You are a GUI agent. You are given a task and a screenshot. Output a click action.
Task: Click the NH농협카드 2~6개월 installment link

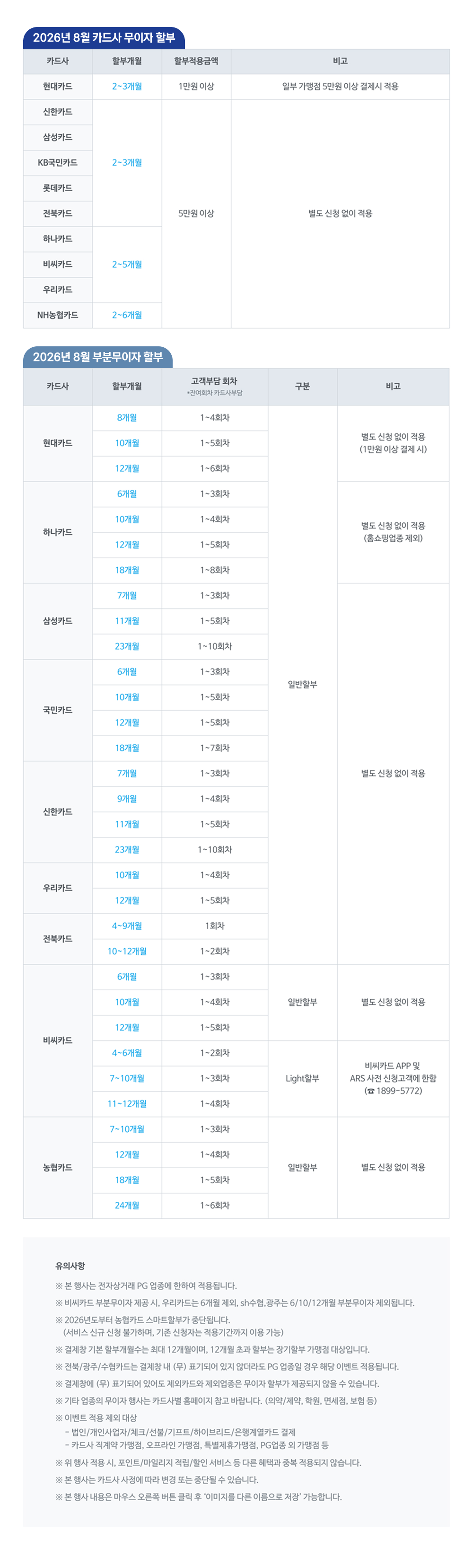click(127, 315)
